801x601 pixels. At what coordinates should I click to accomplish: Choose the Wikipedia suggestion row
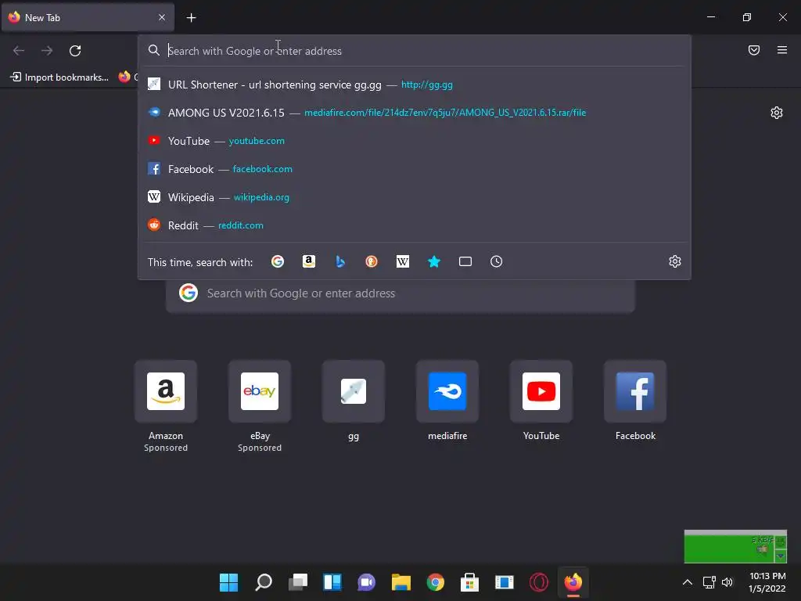tap(415, 196)
